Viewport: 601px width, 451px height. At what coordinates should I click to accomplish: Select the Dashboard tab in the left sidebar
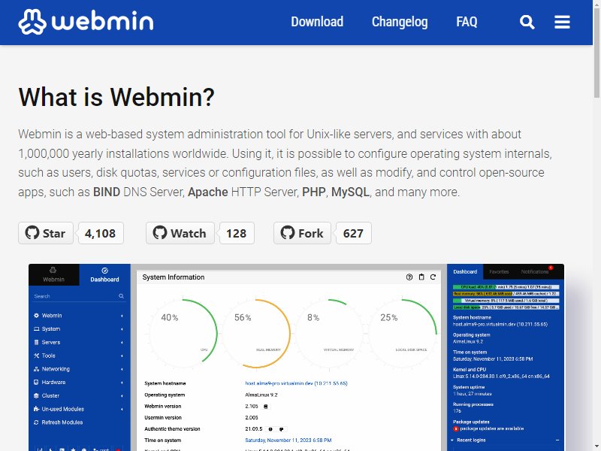point(104,274)
